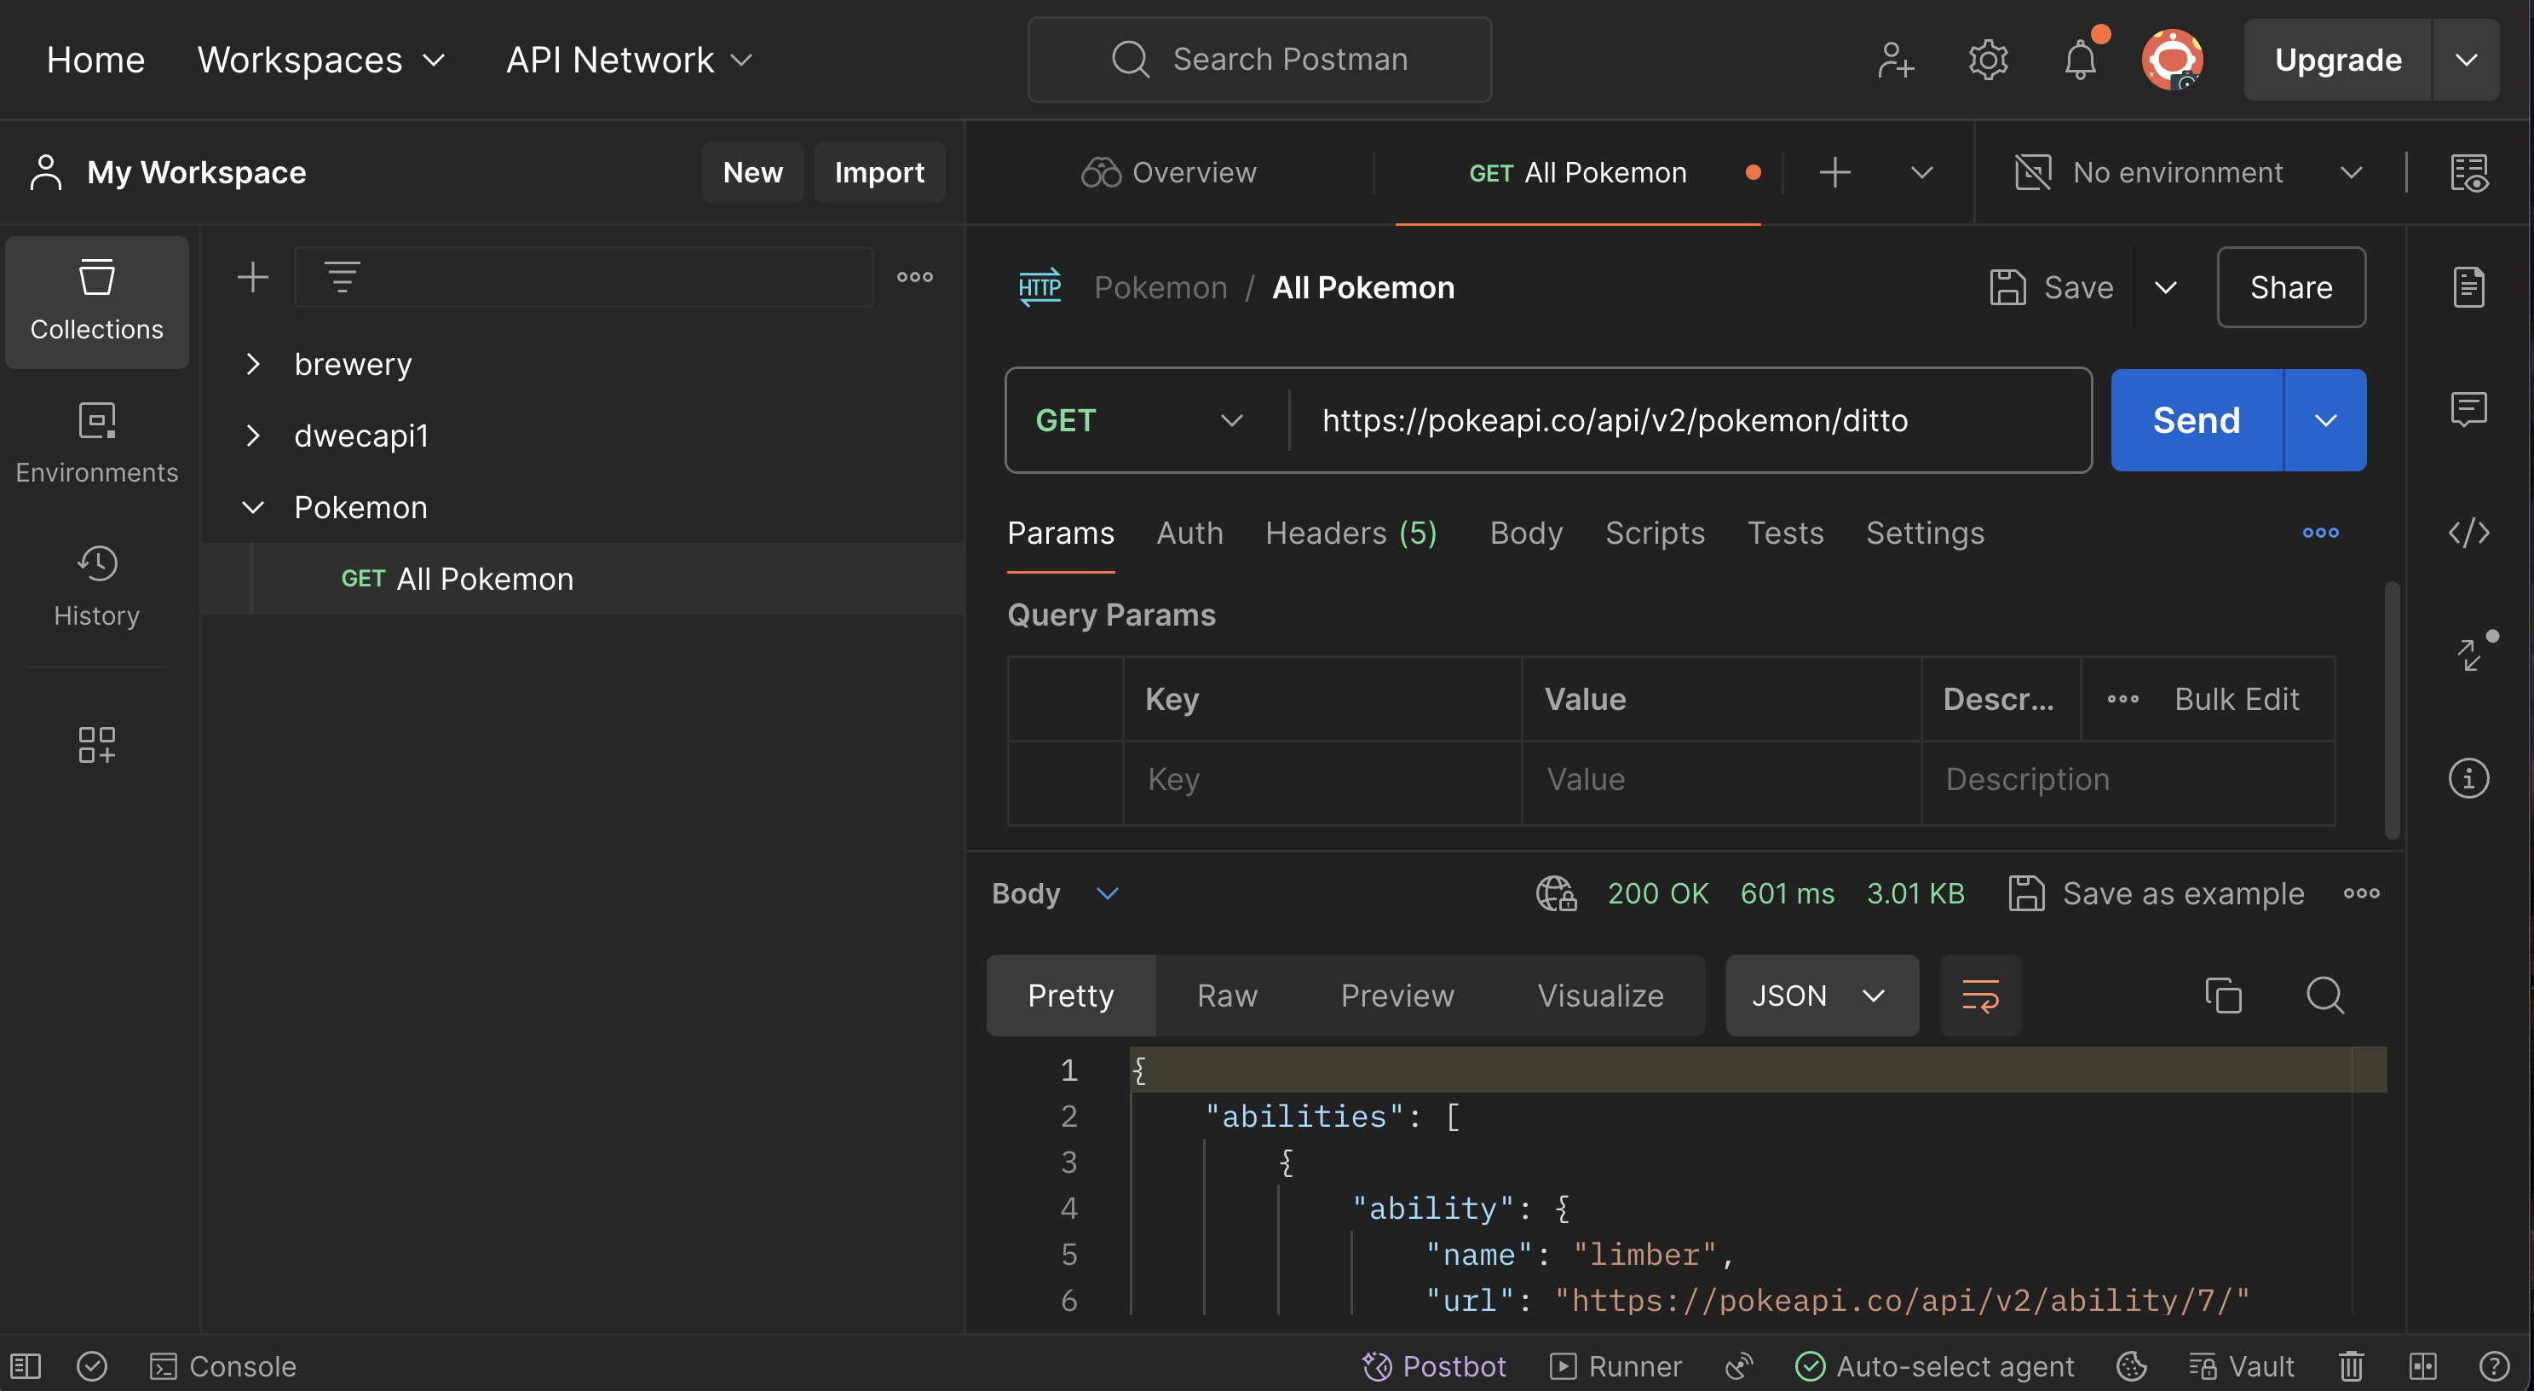Create a new collection with plus icon
Screen dimensions: 2534x1391
[x=253, y=277]
